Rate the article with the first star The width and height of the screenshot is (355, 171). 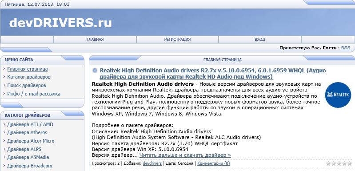pyautogui.click(x=328, y=163)
